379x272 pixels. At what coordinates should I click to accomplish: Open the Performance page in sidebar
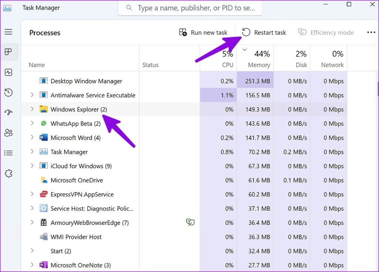[x=9, y=72]
